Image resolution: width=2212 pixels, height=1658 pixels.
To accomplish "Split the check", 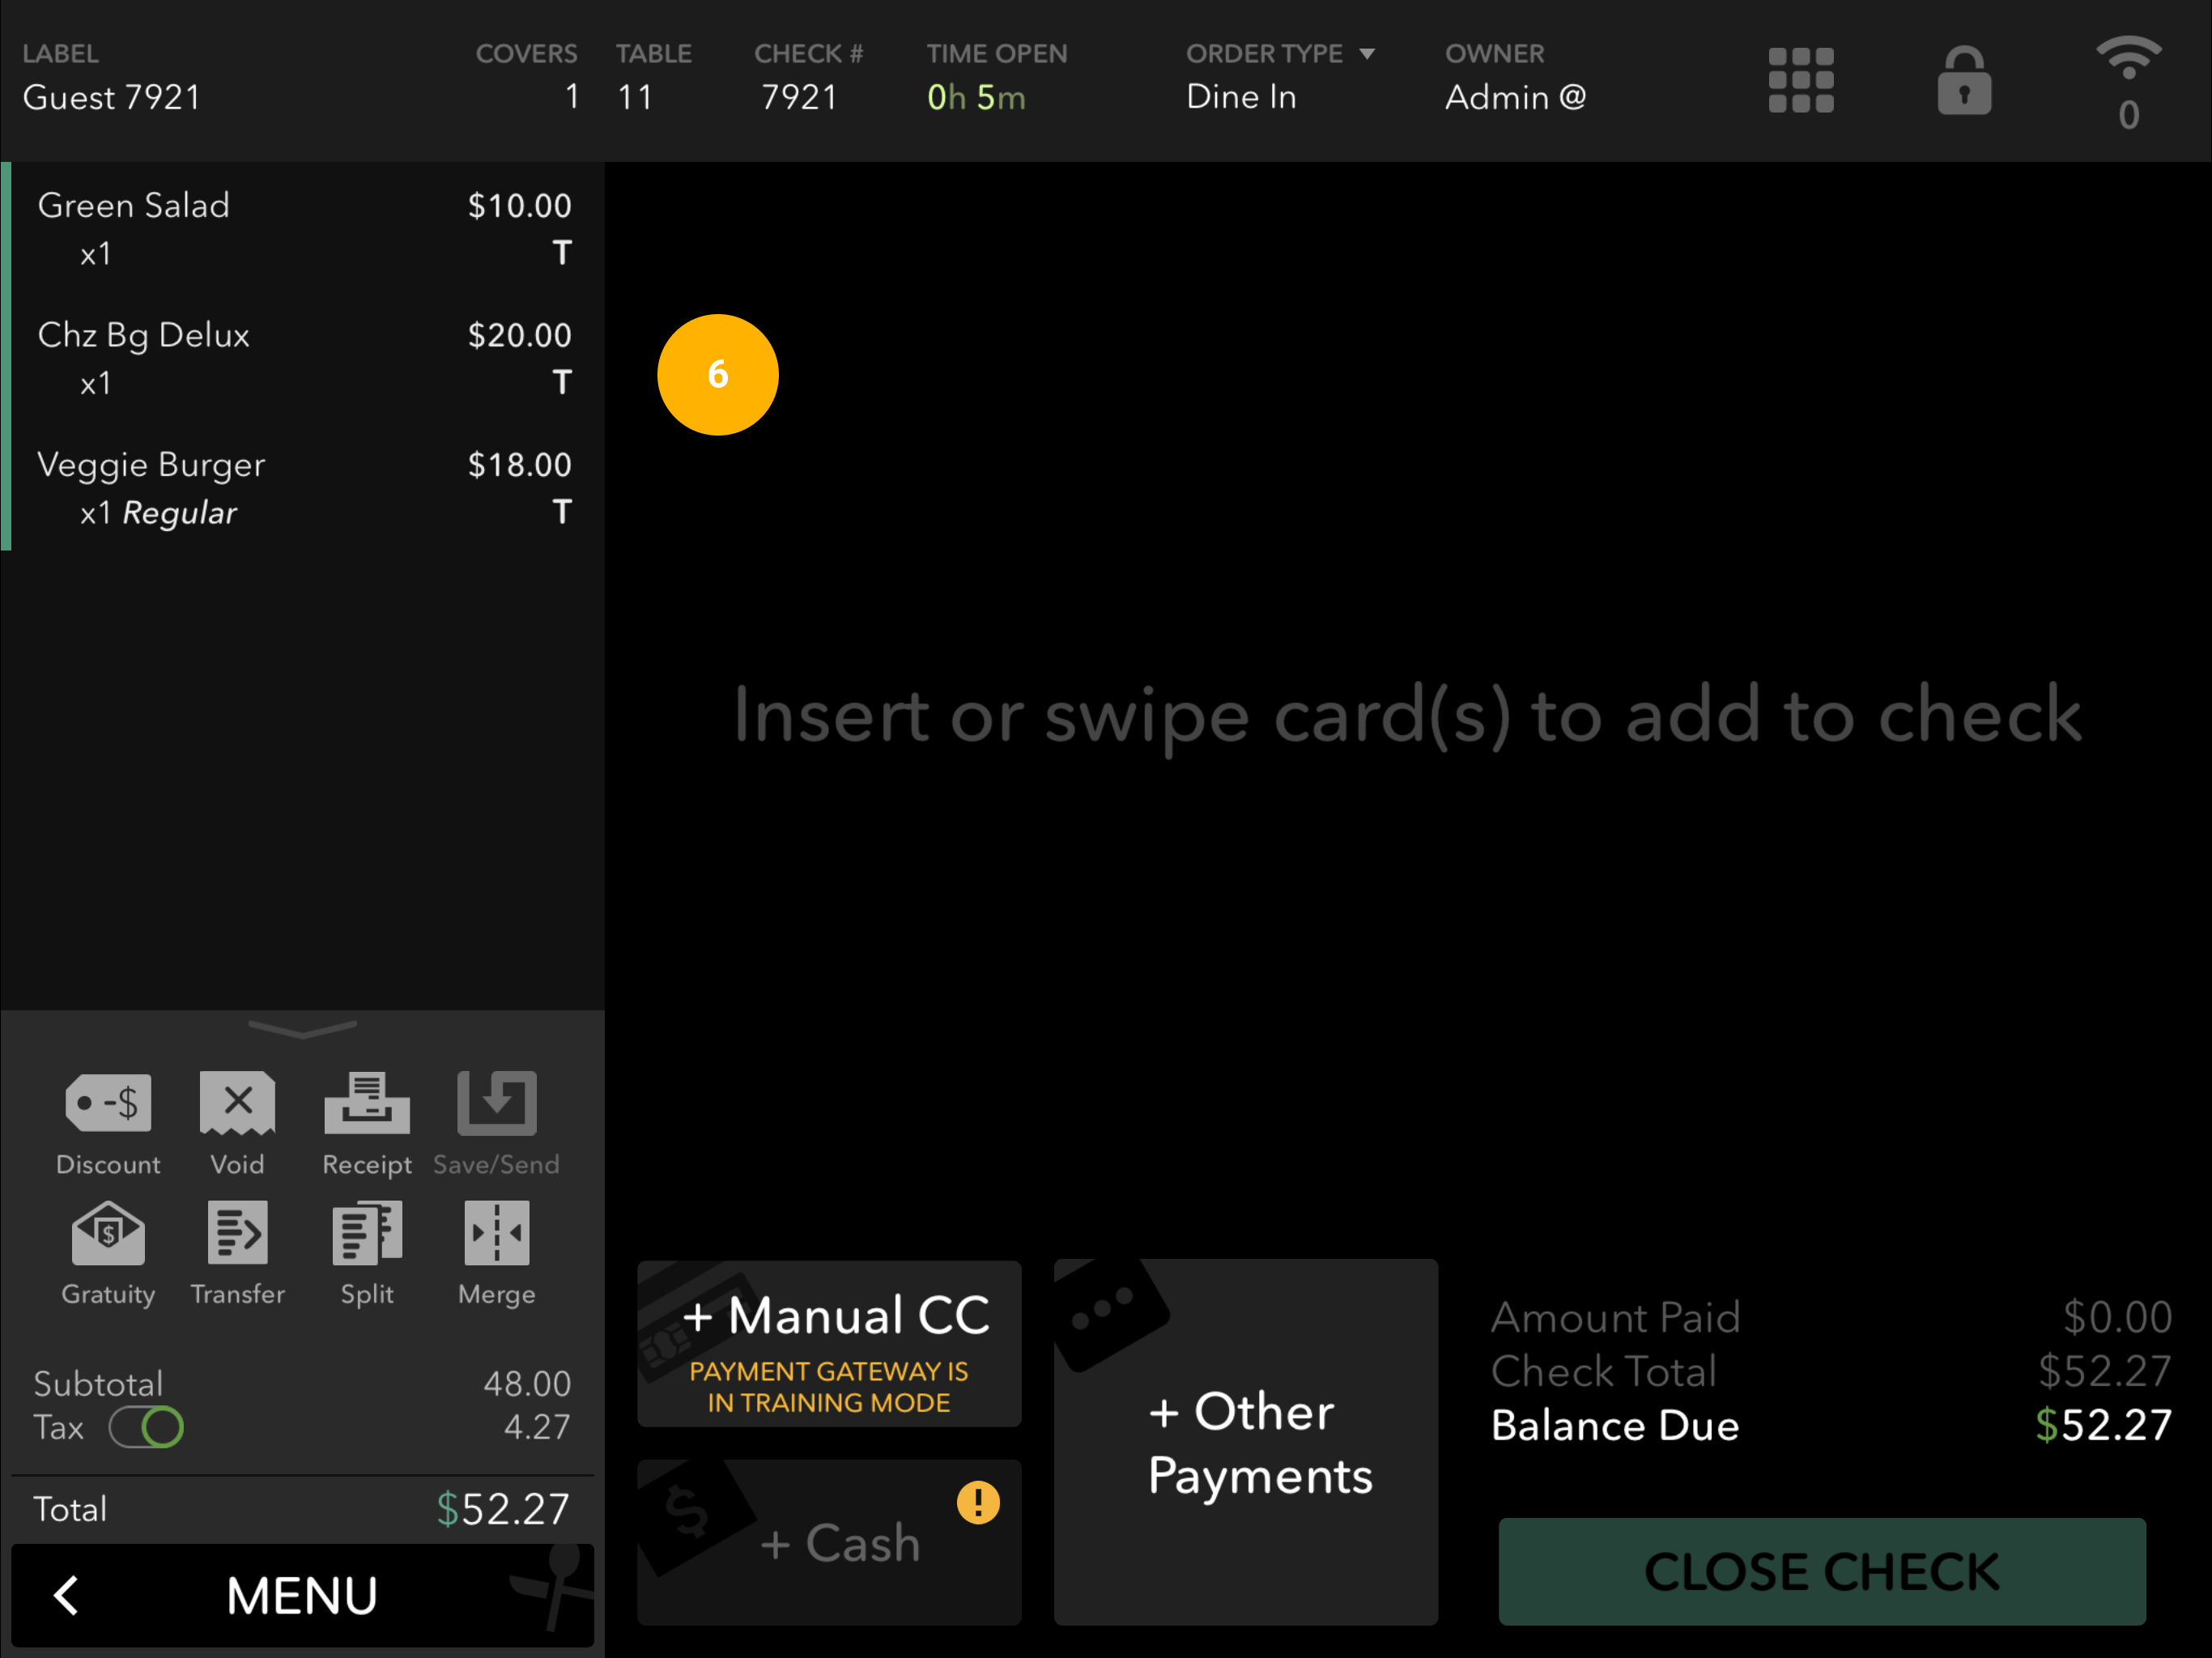I will (367, 1253).
